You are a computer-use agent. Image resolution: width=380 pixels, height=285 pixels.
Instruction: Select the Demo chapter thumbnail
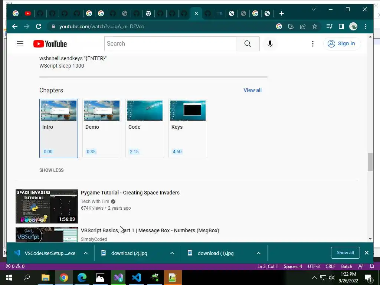[102, 111]
